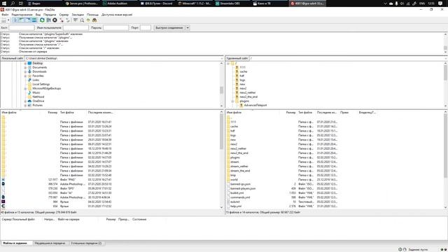The height and width of the screenshot is (252, 448).
Task: Switch to Успешные передачи tab
Action: (x=86, y=243)
